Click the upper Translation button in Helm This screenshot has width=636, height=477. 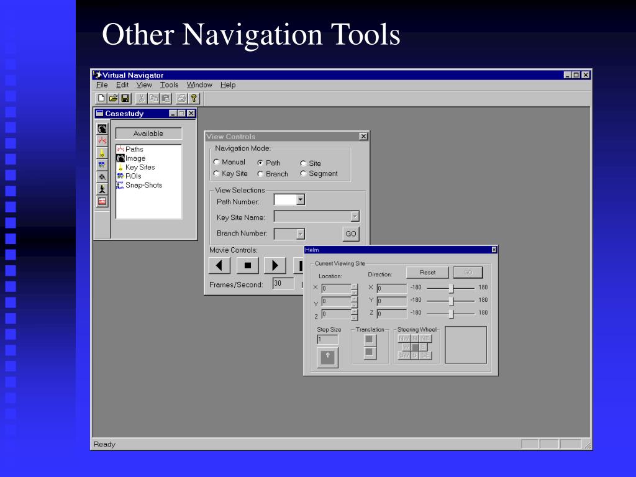(369, 340)
